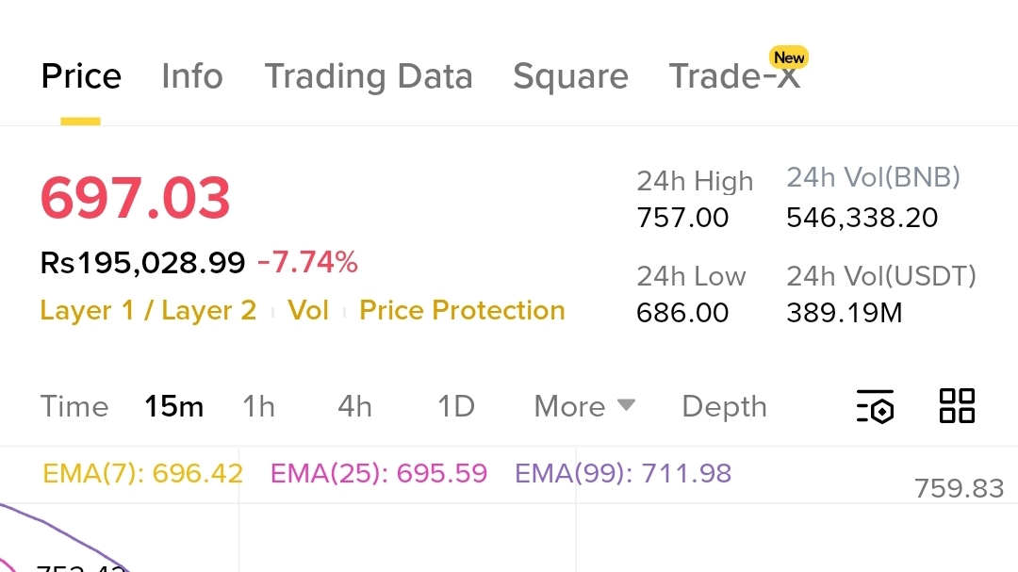Switch to the Square tab

570,76
